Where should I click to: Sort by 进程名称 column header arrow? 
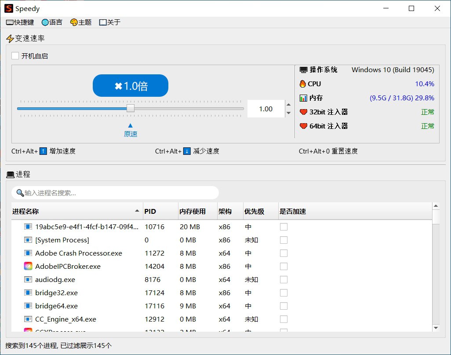(137, 211)
